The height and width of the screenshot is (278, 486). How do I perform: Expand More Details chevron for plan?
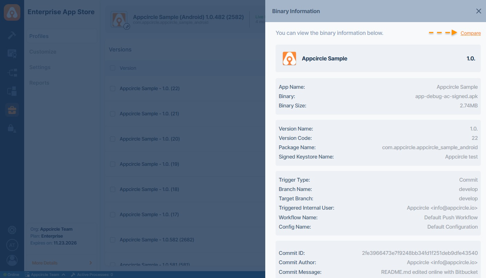pos(91,263)
